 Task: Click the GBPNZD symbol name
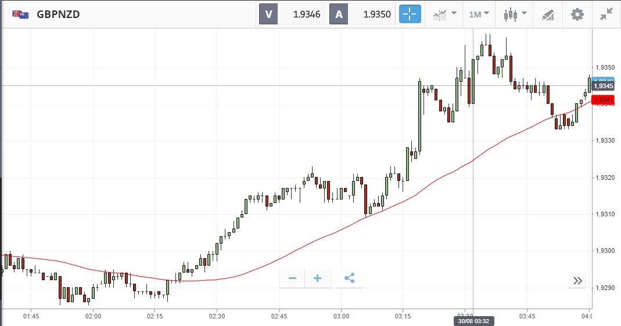coord(58,15)
